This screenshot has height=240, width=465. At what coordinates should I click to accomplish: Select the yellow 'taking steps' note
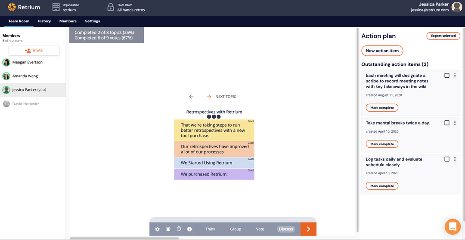coord(214,131)
